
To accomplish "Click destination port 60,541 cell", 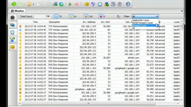I will [x=150, y=72].
